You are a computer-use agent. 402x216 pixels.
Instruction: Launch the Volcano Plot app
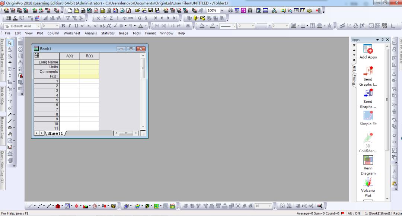click(368, 182)
